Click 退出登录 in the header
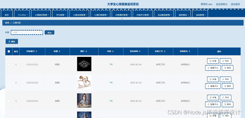Image resolution: width=245 pixels, height=118 pixels. [235, 4]
